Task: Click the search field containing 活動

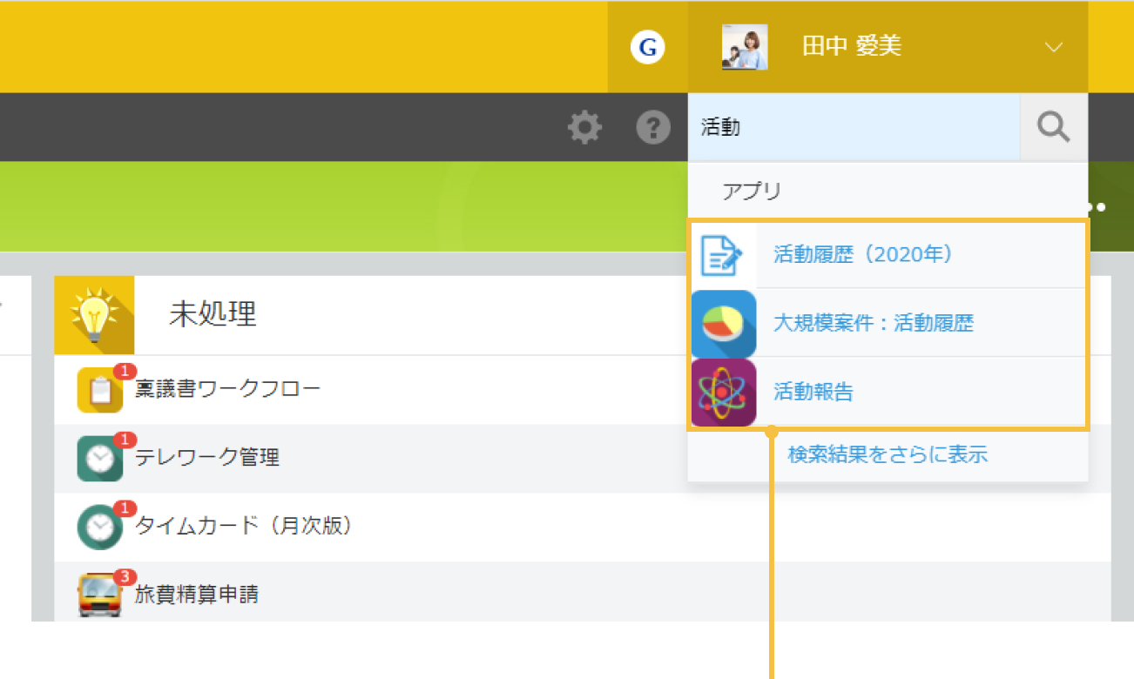Action: [854, 127]
